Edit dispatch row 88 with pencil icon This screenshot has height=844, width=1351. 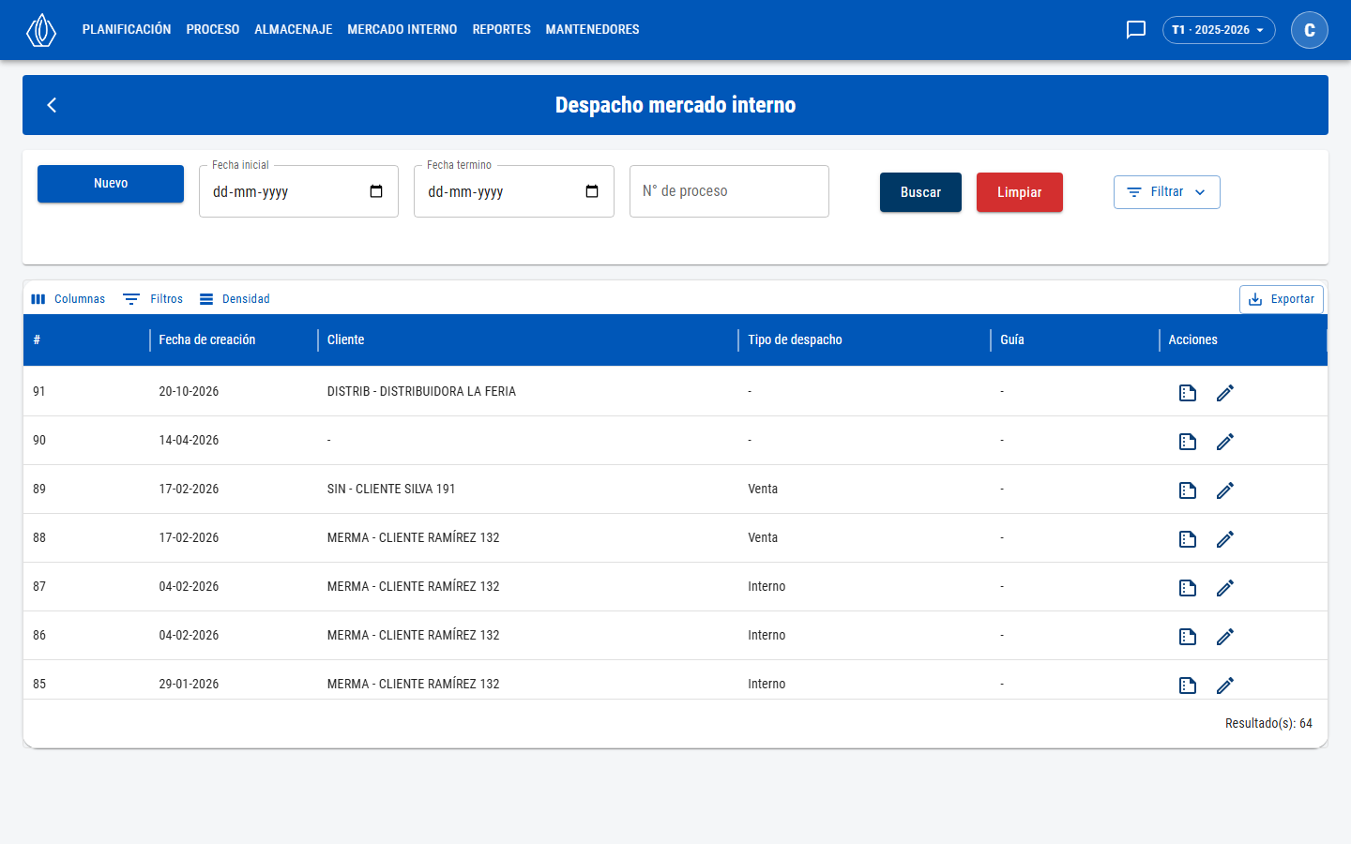tap(1225, 539)
